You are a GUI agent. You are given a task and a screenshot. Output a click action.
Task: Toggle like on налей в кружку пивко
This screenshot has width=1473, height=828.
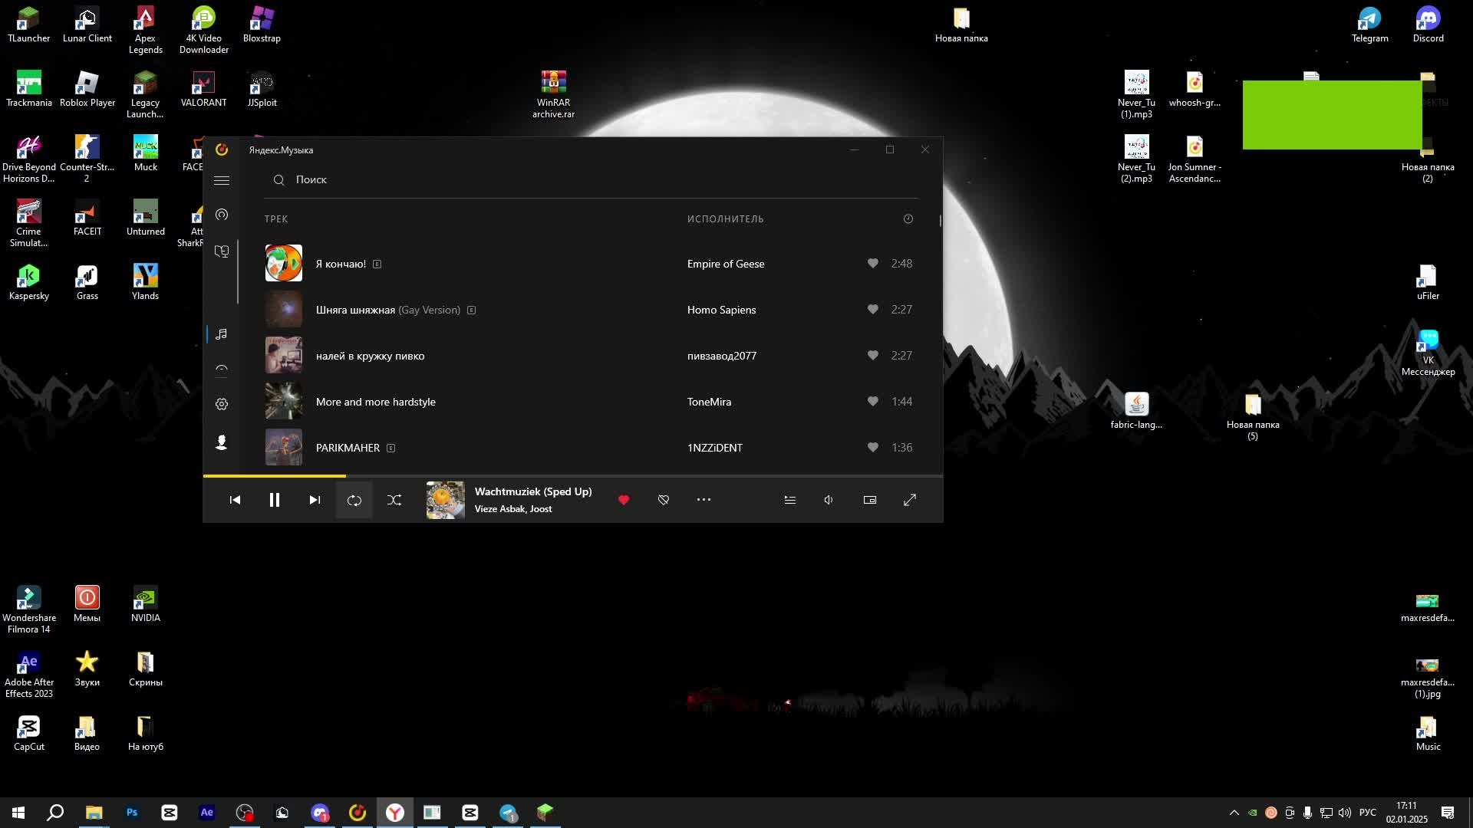[873, 355]
